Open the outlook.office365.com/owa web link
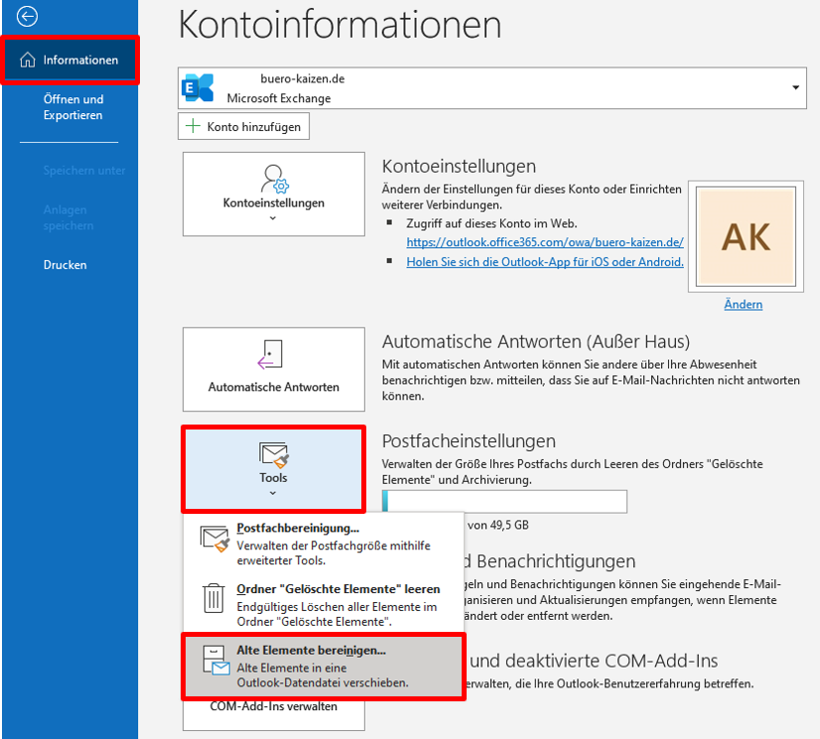 pos(545,242)
